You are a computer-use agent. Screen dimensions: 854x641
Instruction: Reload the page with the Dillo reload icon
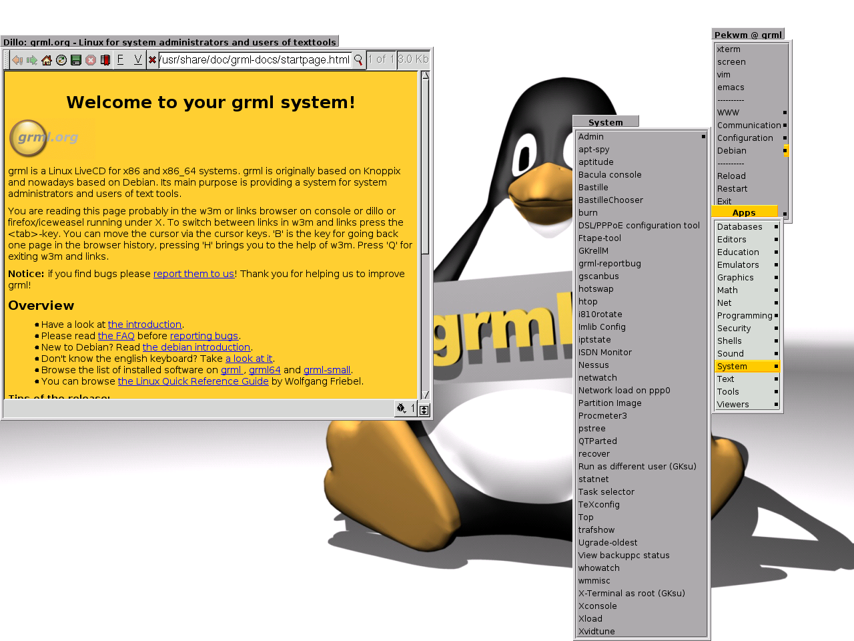(61, 60)
